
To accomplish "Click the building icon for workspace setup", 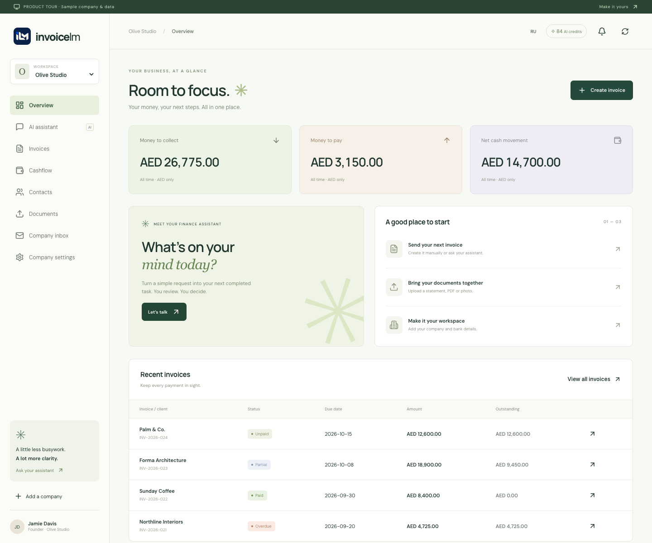I will pyautogui.click(x=394, y=325).
